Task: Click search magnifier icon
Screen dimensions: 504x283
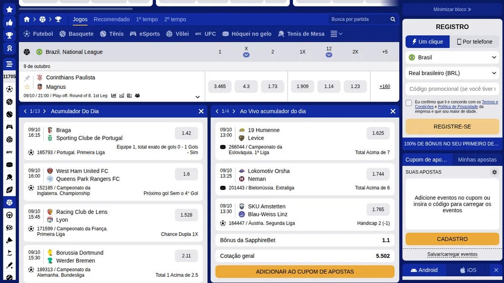Action: click(393, 19)
